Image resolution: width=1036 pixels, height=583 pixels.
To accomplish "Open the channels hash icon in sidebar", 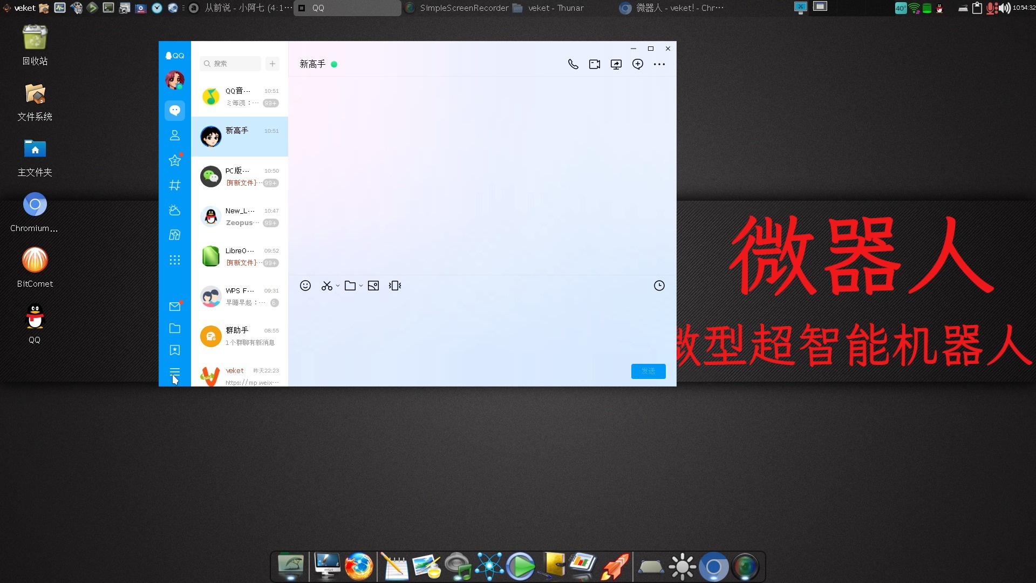I will point(174,185).
